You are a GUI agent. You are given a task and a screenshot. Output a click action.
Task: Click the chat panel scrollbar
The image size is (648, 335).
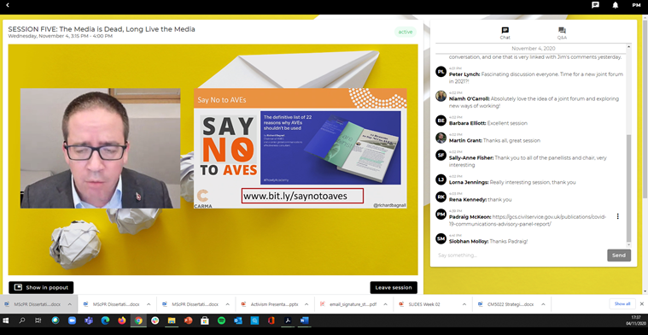pyautogui.click(x=628, y=188)
